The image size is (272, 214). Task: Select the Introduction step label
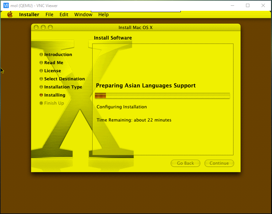[58, 54]
